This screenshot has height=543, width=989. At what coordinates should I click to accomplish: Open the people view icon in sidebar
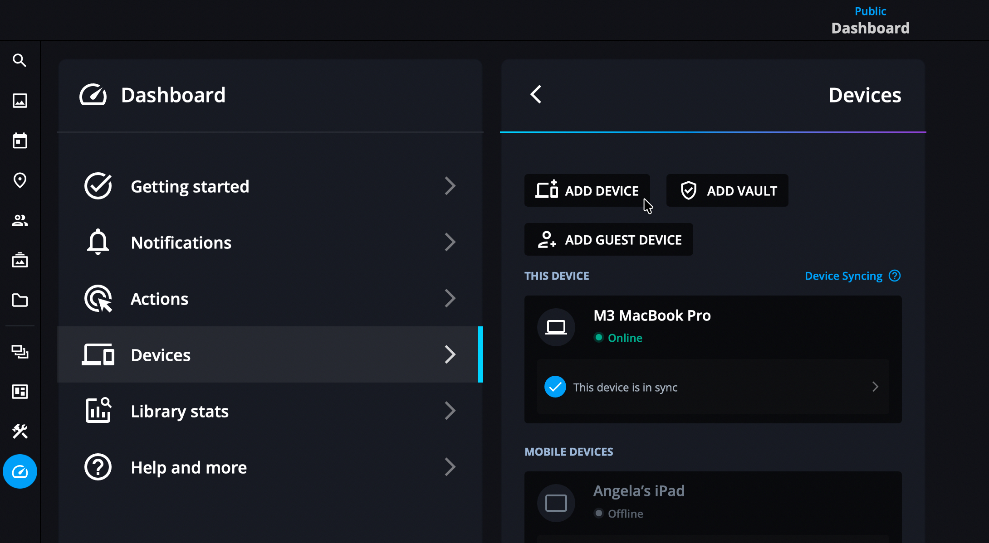[x=20, y=220]
